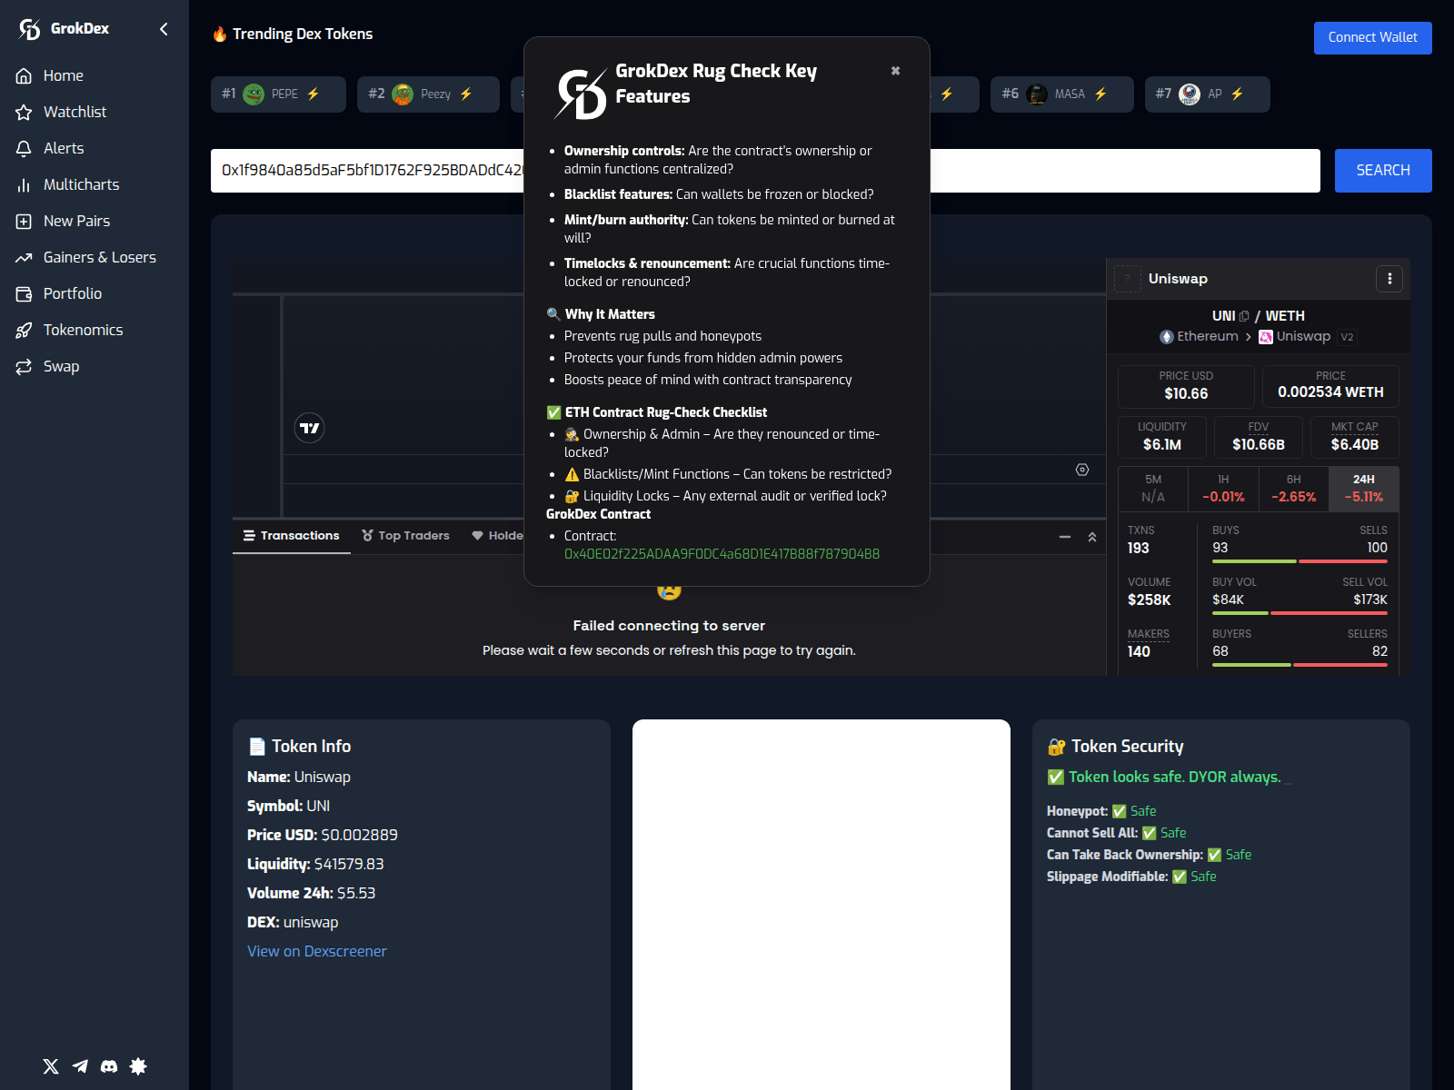The width and height of the screenshot is (1454, 1090).
Task: Click the AP token avatar icon
Action: tap(1190, 94)
